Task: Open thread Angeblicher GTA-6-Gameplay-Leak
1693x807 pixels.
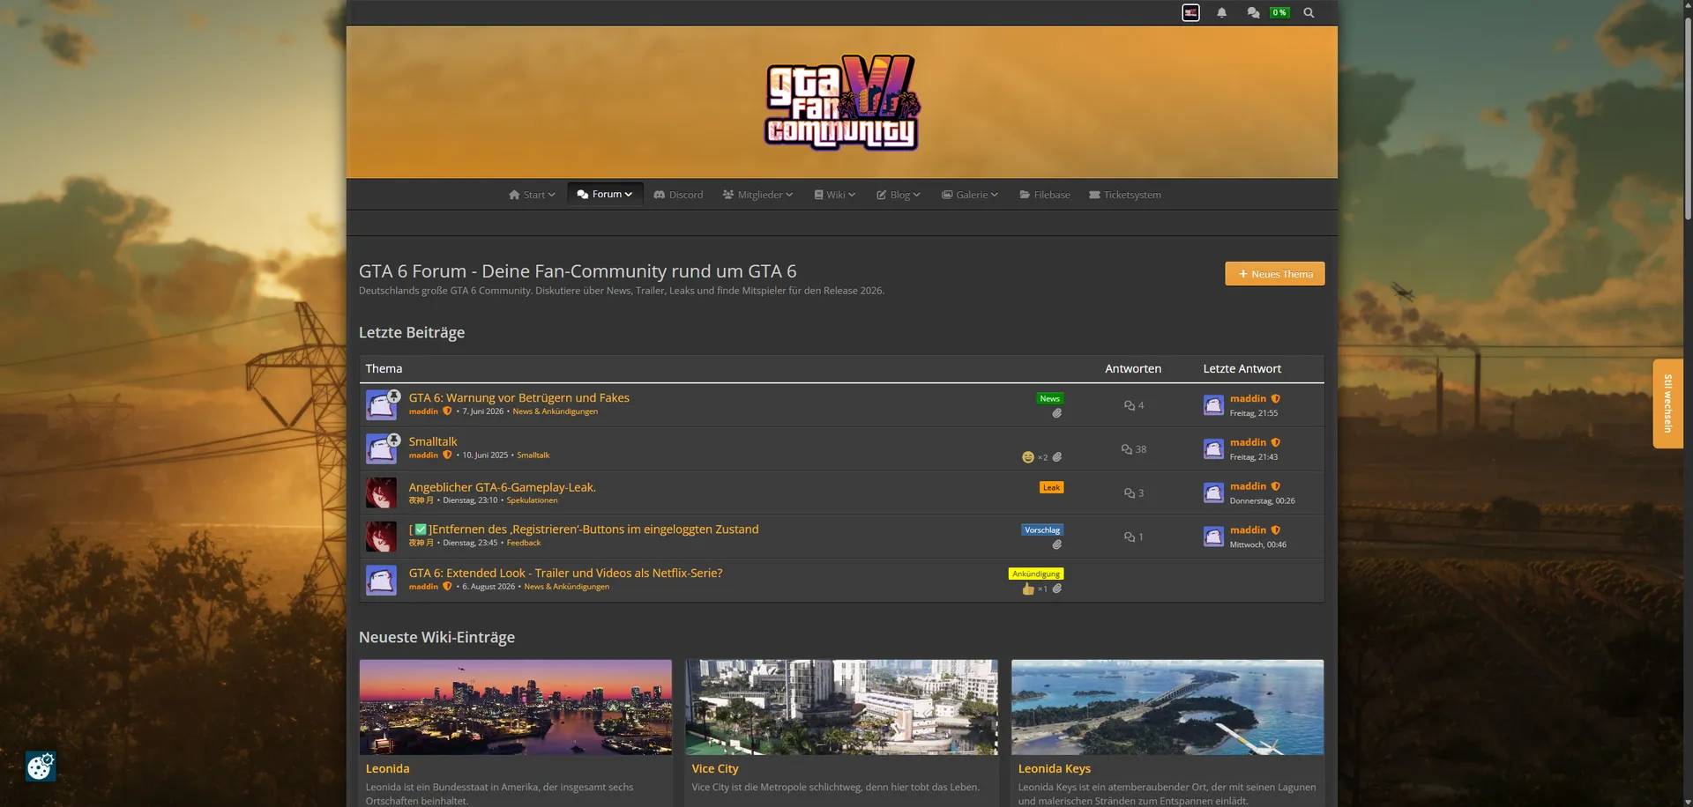Action: tap(502, 487)
